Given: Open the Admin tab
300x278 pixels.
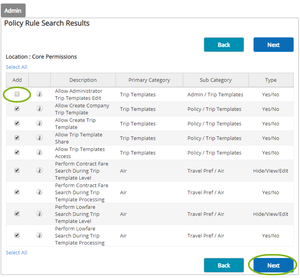Looking at the screenshot, I should coord(13,11).
